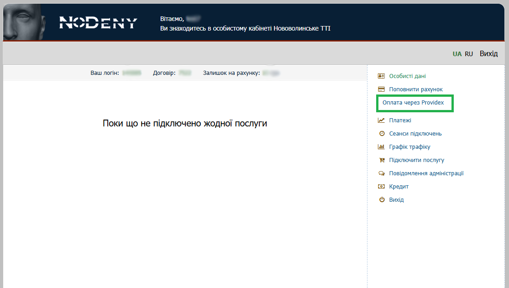Click the 'Договір:' label
This screenshot has width=509, height=288.
164,73
